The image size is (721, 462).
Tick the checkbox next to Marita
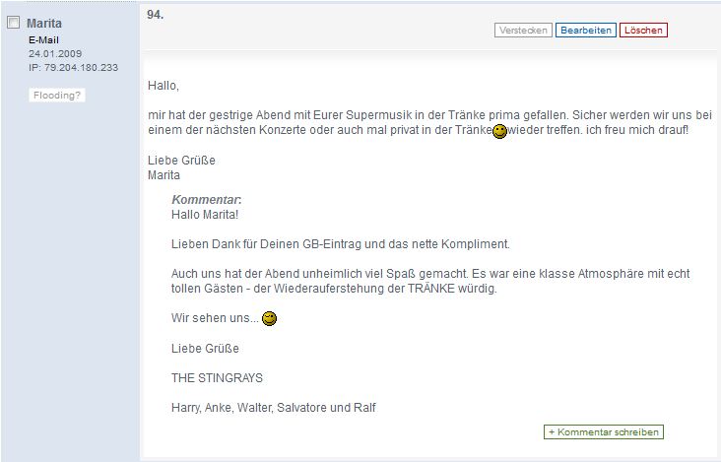14,22
